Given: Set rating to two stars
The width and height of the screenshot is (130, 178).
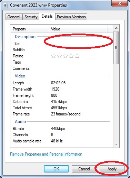Looking at the screenshot, I should point(59,56).
